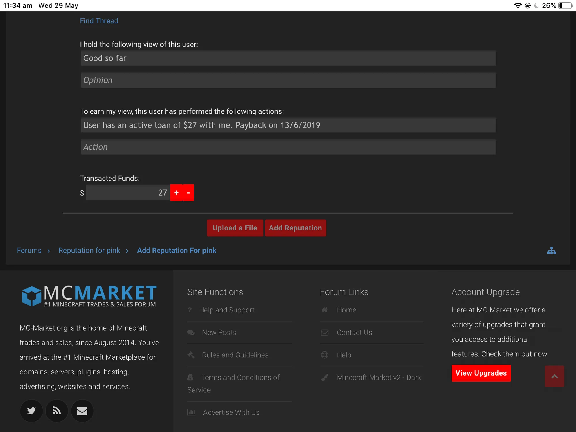
Task: Click the Find Thread link
Action: (x=99, y=21)
